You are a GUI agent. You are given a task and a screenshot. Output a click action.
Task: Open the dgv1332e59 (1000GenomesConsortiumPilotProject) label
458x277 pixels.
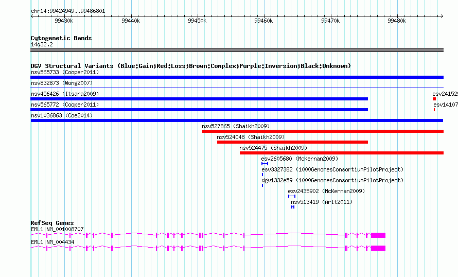coord(332,180)
